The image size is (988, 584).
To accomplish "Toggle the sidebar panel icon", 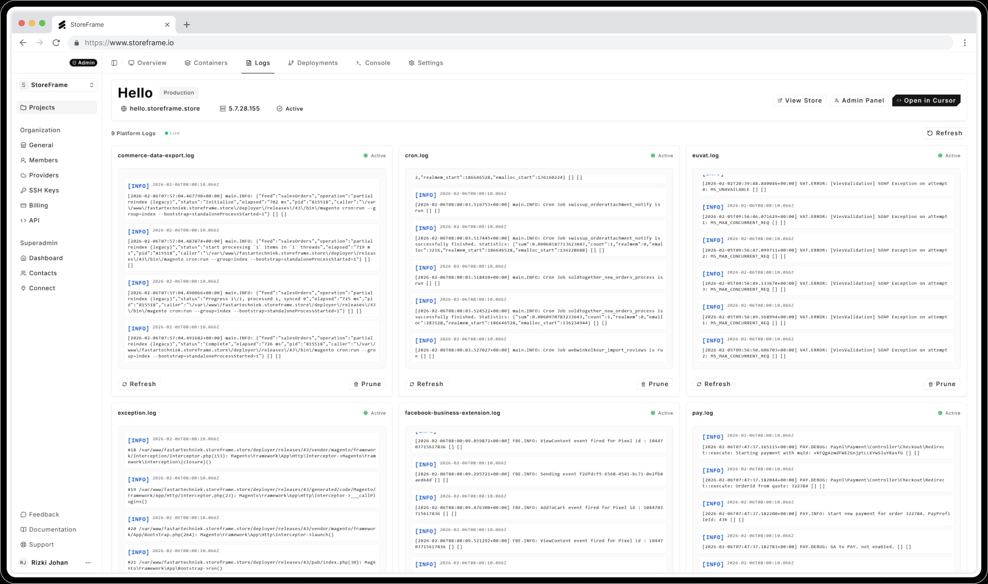I will click(x=114, y=63).
